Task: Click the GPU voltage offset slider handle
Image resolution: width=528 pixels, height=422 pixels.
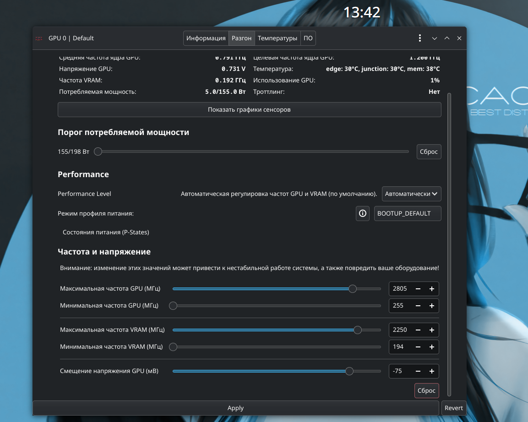Action: point(349,371)
